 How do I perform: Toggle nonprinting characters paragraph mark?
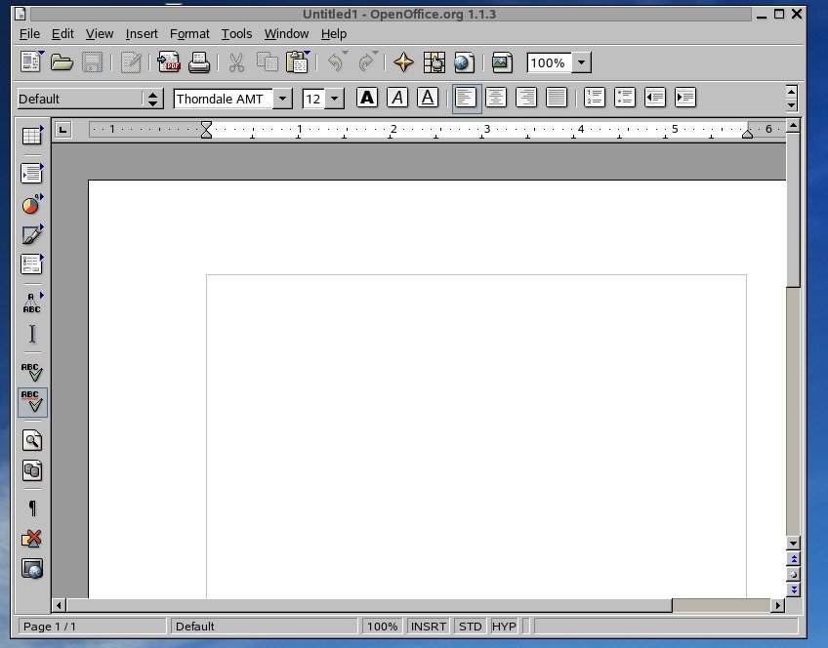point(32,508)
